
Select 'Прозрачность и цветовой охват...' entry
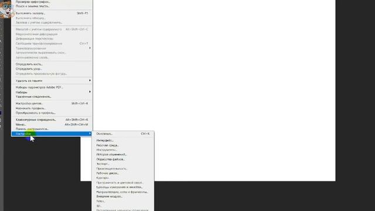point(123,182)
